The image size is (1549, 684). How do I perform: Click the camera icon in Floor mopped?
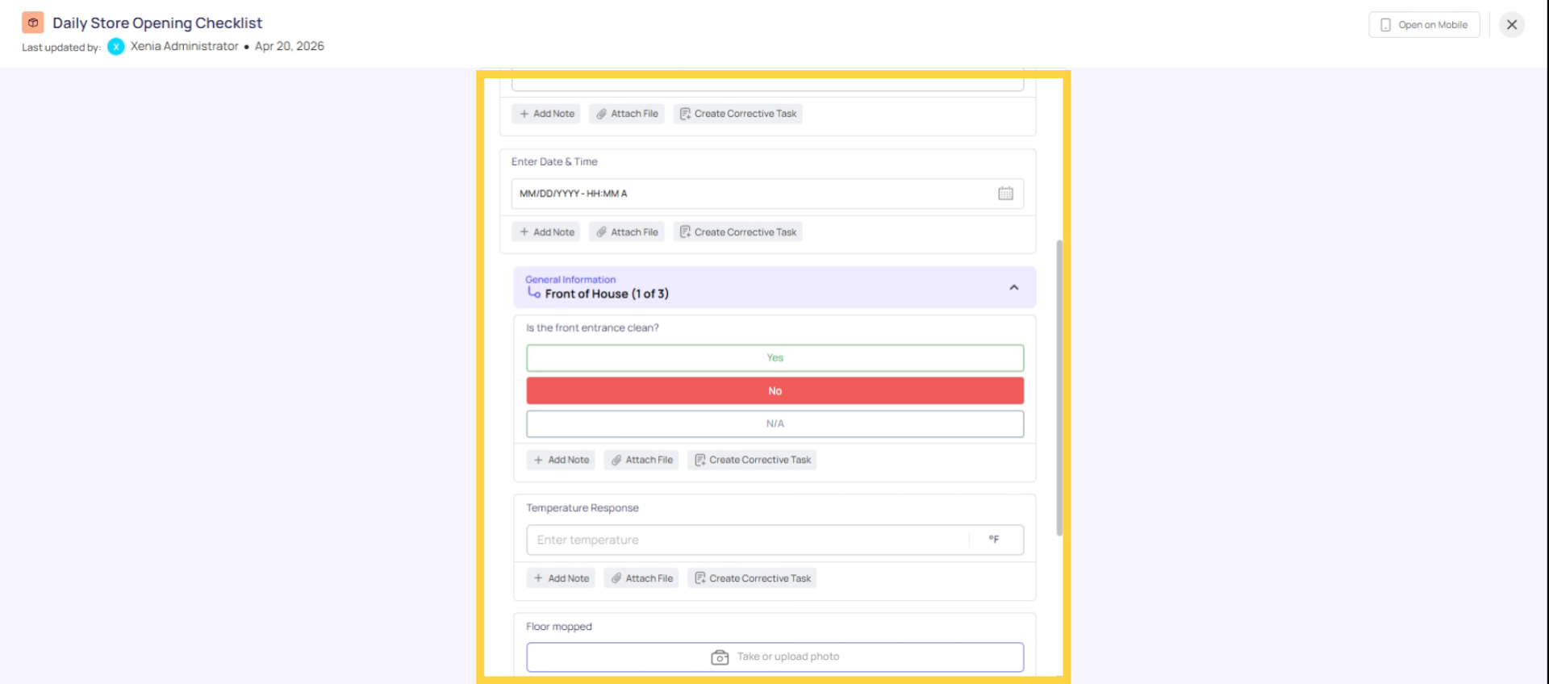[x=720, y=657]
